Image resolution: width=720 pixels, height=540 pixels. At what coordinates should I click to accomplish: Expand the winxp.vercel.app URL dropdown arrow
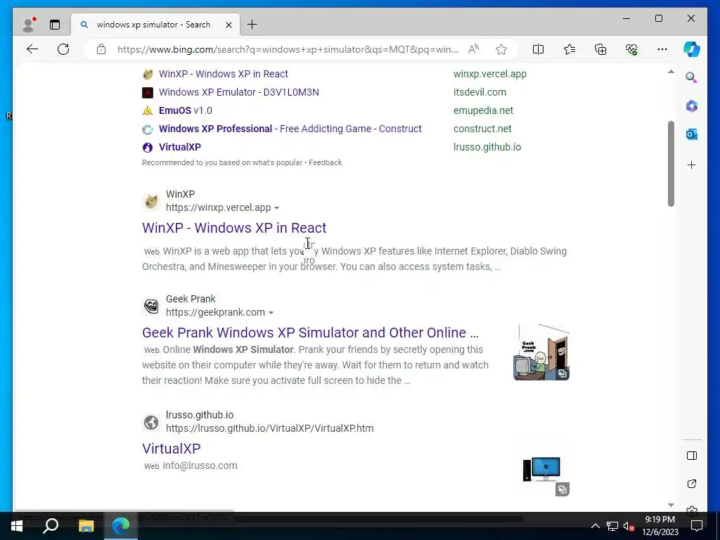pyautogui.click(x=276, y=208)
